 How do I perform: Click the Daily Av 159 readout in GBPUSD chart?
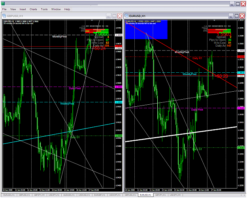(101, 46)
